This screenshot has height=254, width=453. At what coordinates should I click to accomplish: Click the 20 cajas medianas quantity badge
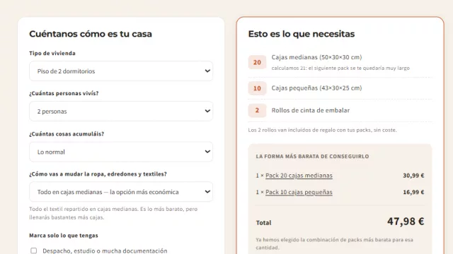click(257, 62)
